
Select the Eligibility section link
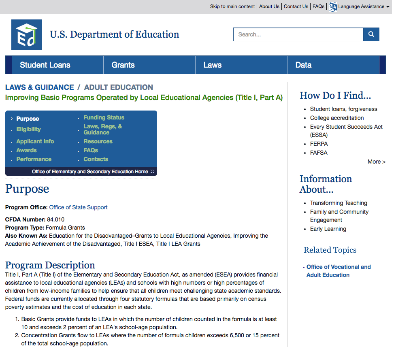(28, 129)
